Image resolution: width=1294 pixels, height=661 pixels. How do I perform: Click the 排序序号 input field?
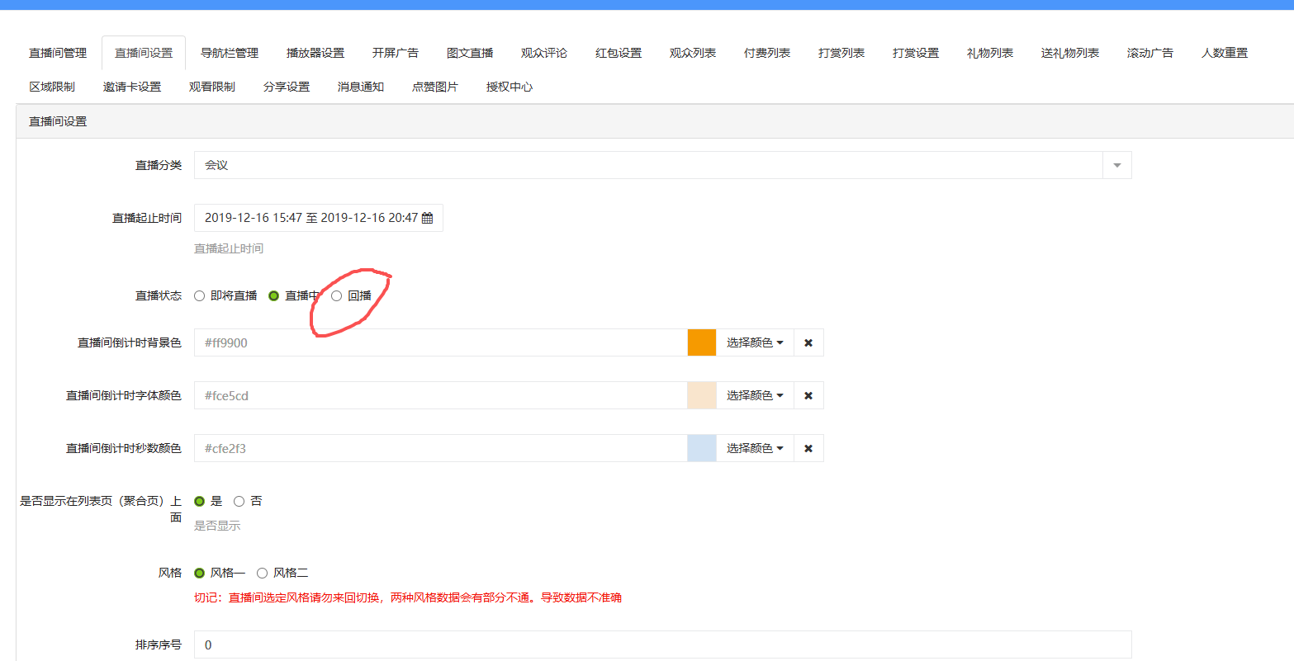pyautogui.click(x=662, y=644)
